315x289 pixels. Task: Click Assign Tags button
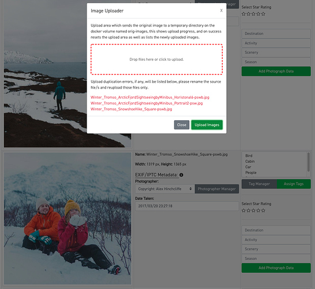click(x=294, y=184)
